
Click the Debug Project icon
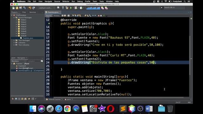tap(76, 8)
